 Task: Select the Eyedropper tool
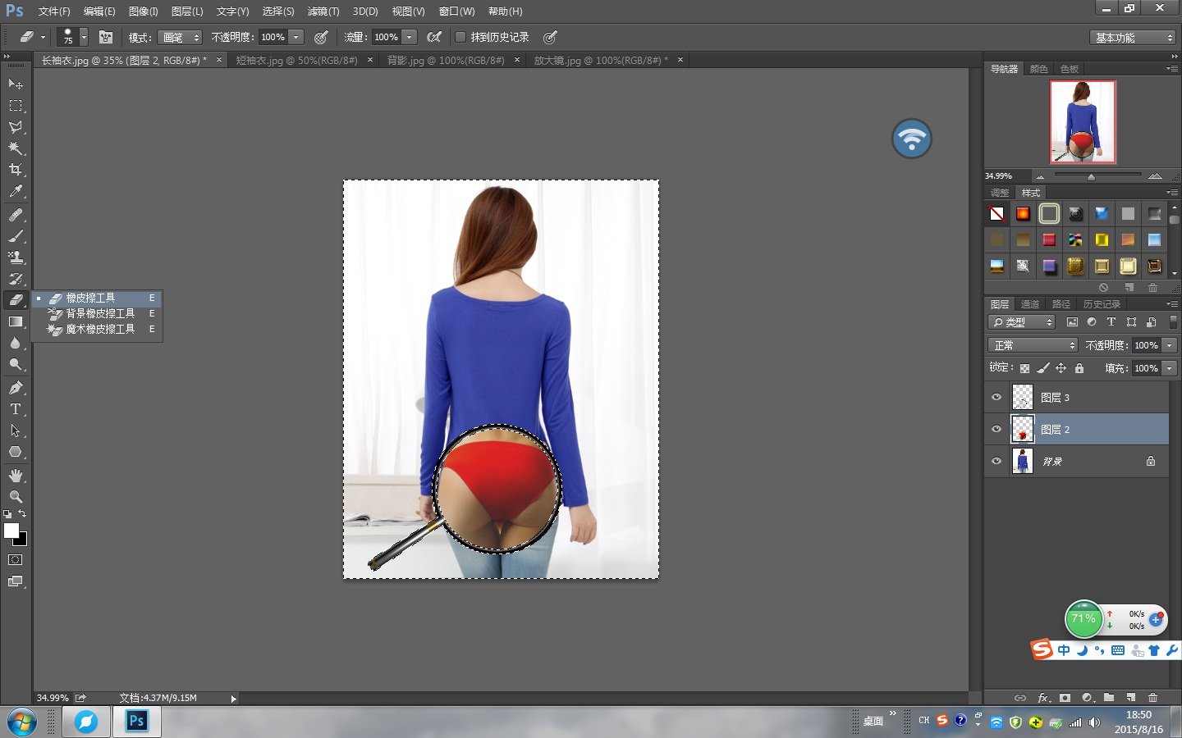16,192
